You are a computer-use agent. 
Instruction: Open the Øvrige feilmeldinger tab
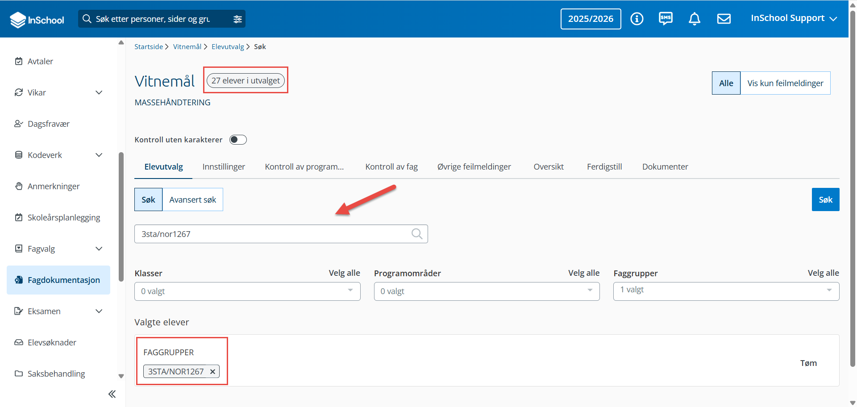(474, 166)
